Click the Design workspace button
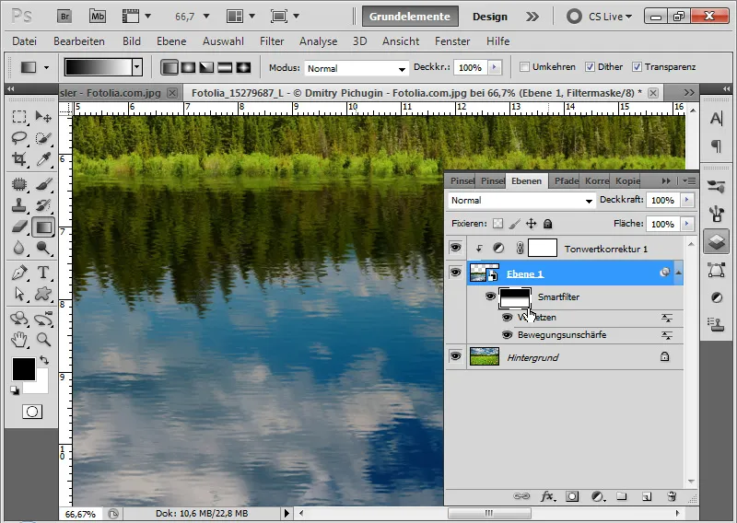Viewport: 737px width, 523px height. point(490,17)
